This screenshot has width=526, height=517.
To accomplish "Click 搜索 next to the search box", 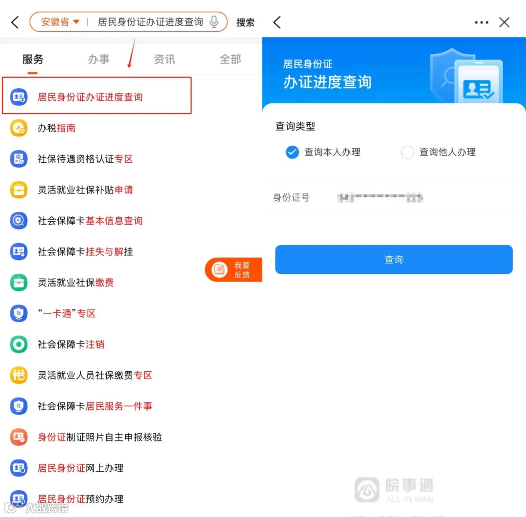I will point(245,22).
